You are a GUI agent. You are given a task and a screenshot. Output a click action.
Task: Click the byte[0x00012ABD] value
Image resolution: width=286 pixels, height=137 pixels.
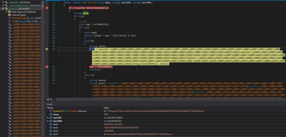(113, 118)
